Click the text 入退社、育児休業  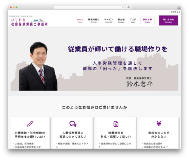[x=24, y=144]
